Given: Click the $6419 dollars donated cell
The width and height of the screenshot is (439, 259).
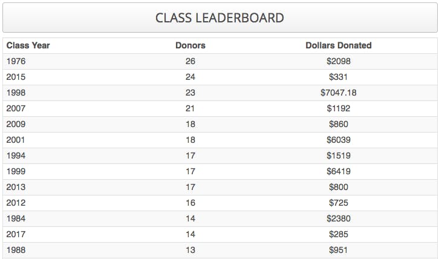Looking at the screenshot, I should (x=339, y=171).
